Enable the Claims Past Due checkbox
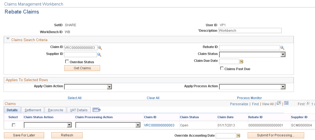The height and width of the screenshot is (140, 315). point(222,68)
